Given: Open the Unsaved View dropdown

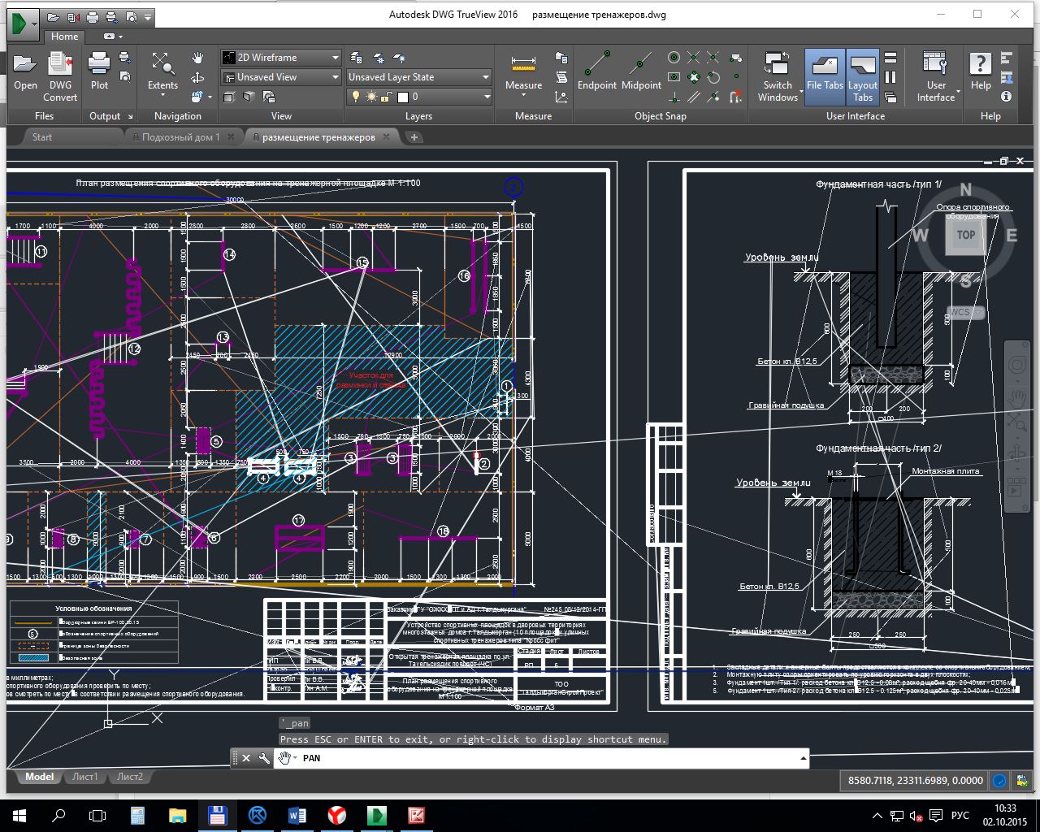Looking at the screenshot, I should pyautogui.click(x=281, y=77).
